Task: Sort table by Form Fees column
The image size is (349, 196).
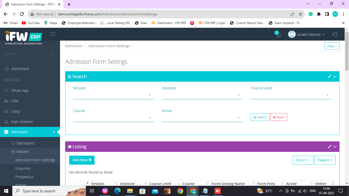Action: pyautogui.click(x=271, y=183)
